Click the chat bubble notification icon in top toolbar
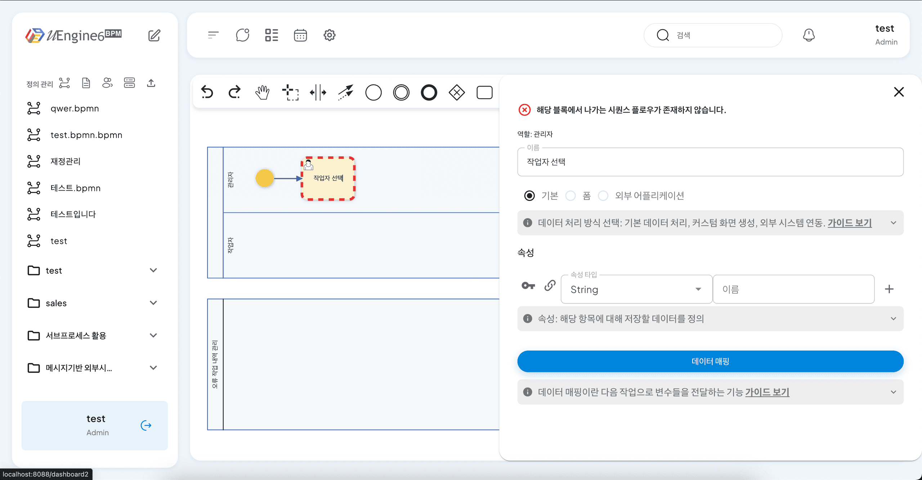 point(243,35)
